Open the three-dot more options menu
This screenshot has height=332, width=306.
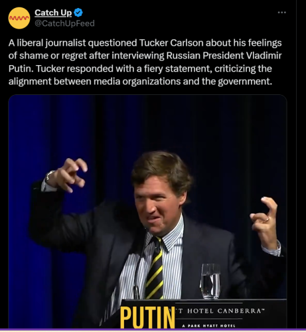281,13
